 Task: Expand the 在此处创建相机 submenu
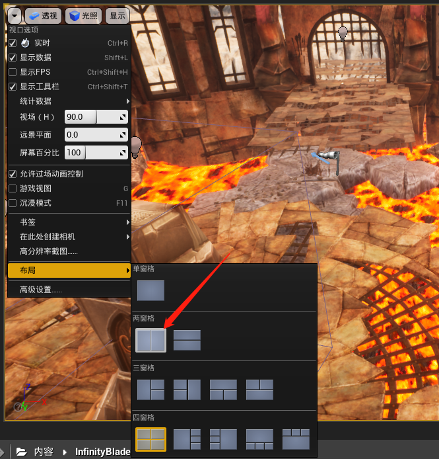[x=69, y=237]
